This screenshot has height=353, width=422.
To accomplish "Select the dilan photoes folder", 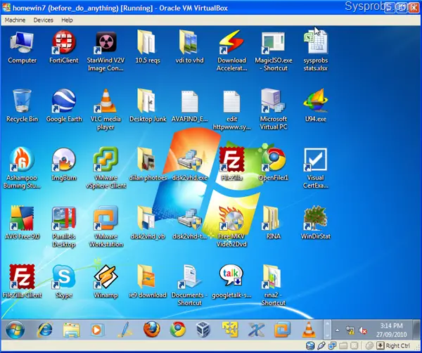I will [x=148, y=165].
